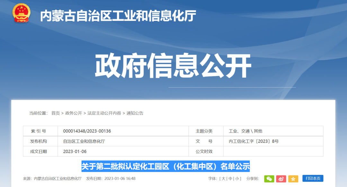The image size is (347, 187).
Task: Click the 政府信息公开 banner heading
Action: (x=173, y=66)
